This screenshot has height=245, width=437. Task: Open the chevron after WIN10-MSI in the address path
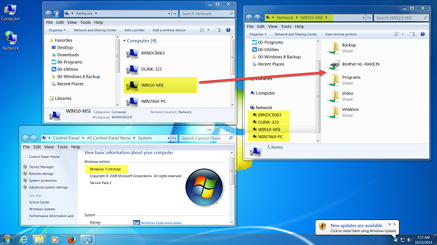tap(326, 17)
